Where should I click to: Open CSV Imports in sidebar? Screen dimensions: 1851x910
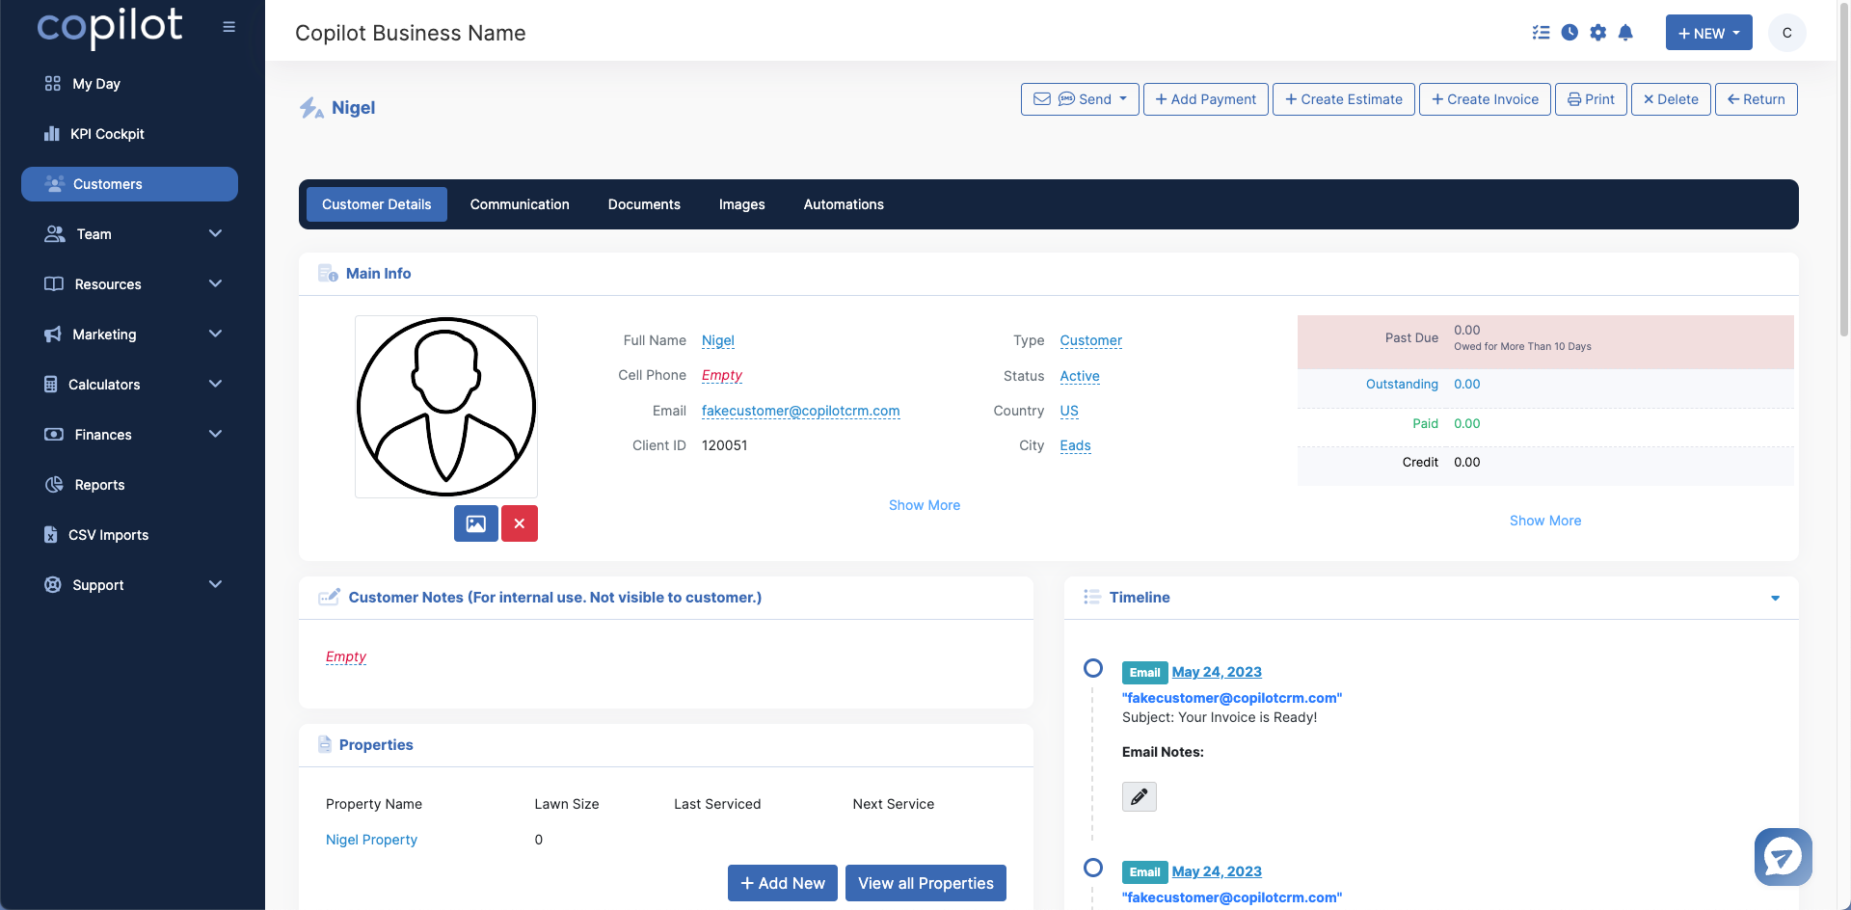pos(95,535)
